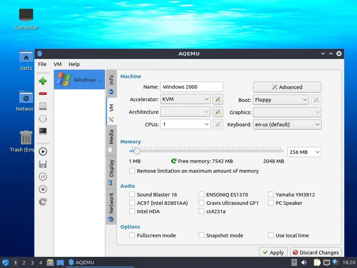
Task: Open the Boot Floppy dropdown
Action: 281,100
